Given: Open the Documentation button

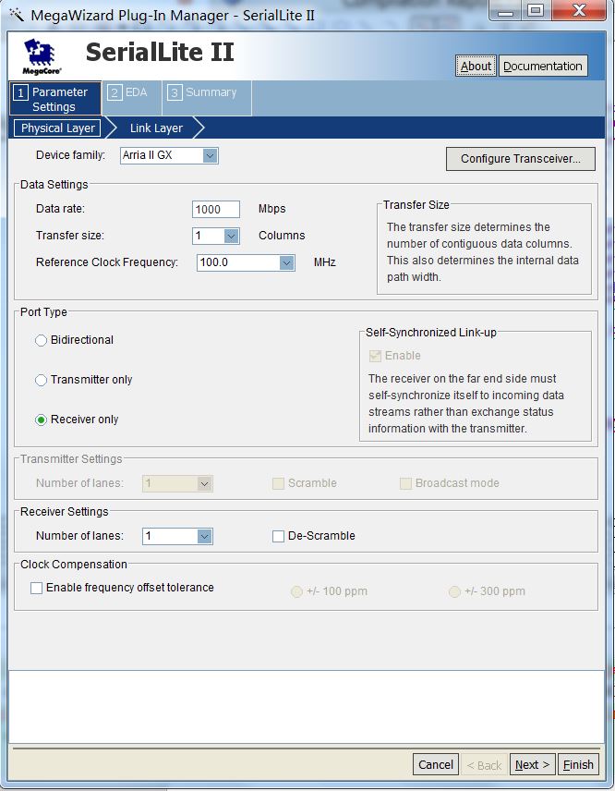Looking at the screenshot, I should coord(543,67).
